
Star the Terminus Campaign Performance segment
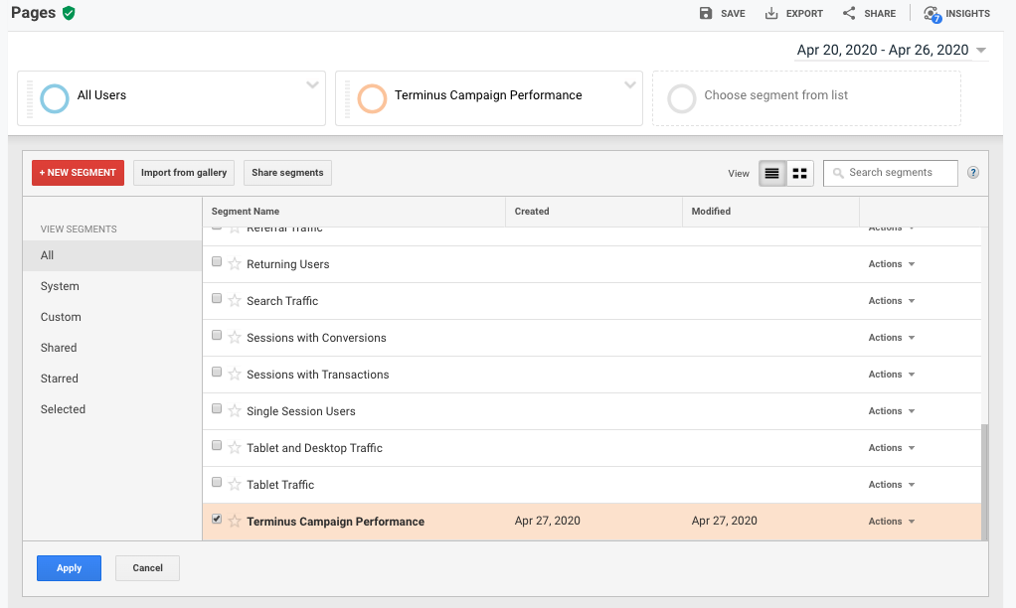coord(235,522)
